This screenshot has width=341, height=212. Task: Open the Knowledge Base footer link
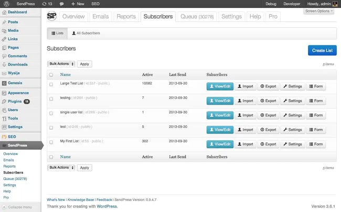(81, 199)
